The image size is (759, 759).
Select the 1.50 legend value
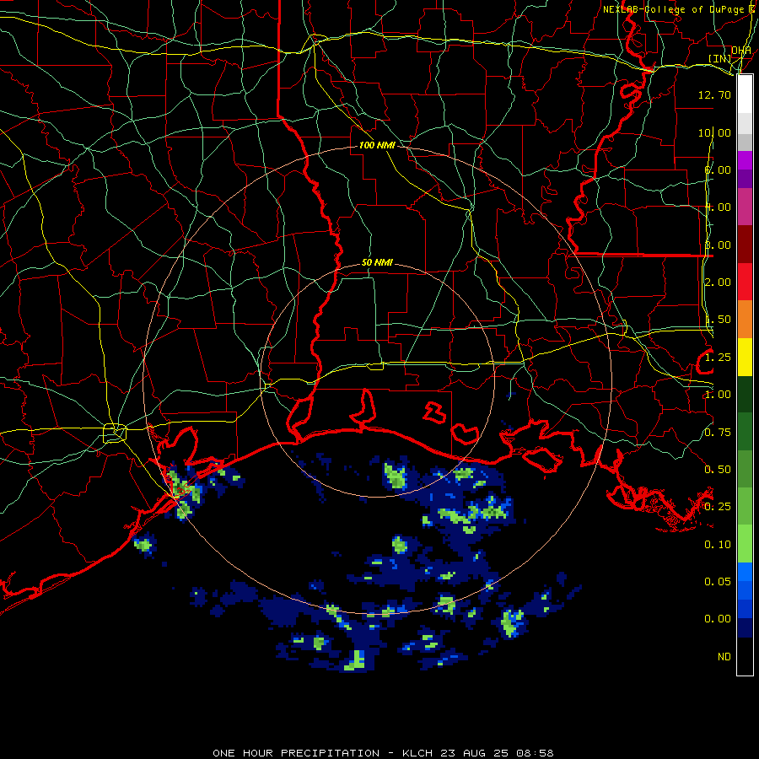718,320
